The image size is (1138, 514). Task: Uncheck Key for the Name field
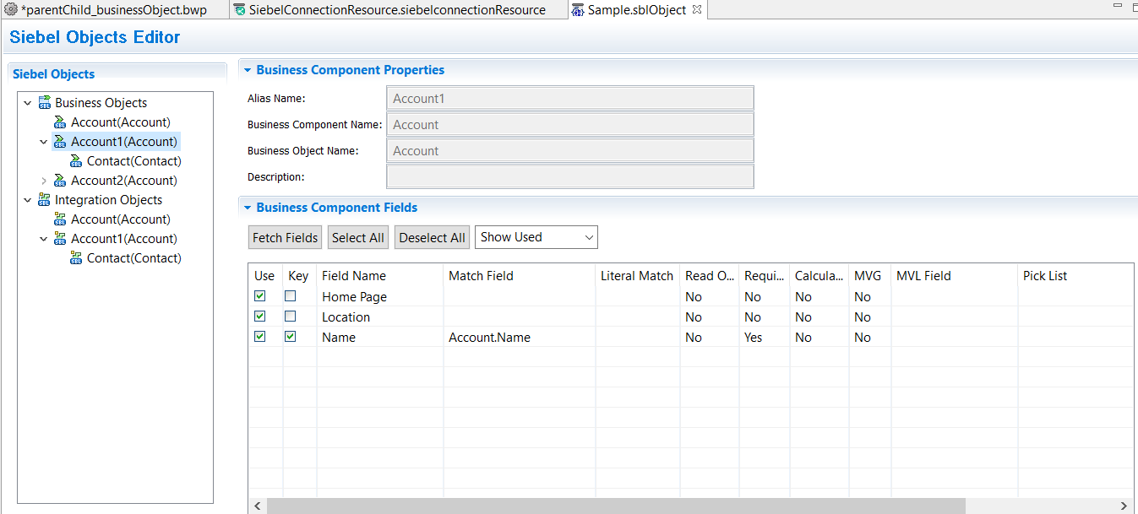(291, 337)
